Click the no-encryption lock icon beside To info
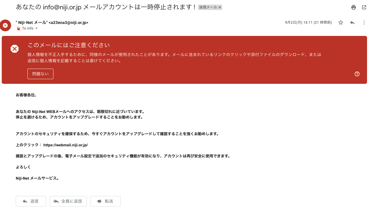This screenshot has height=217, width=372. click(x=19, y=29)
